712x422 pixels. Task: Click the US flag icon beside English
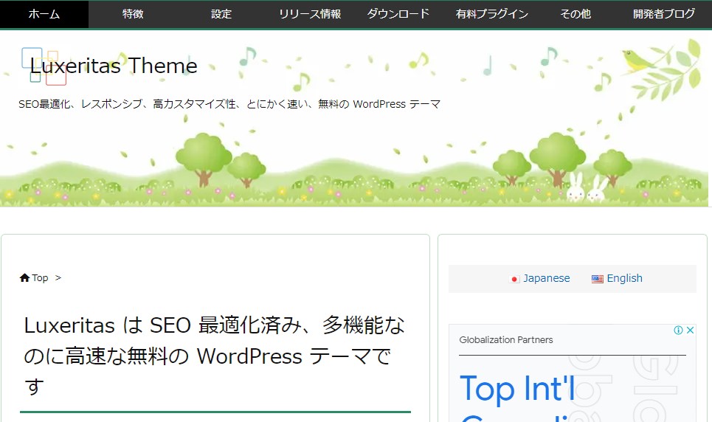[x=598, y=279]
